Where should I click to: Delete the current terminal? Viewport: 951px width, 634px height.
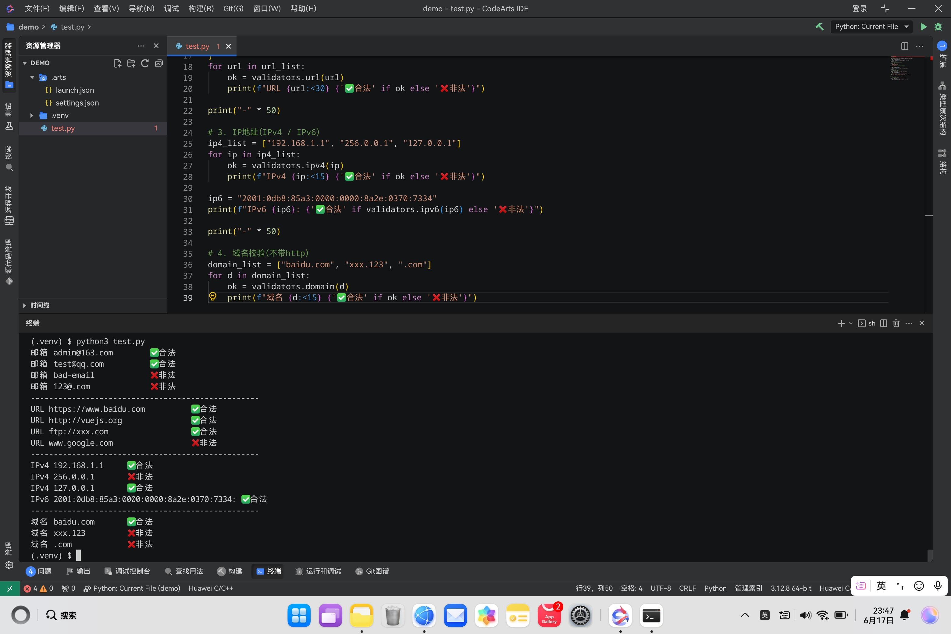(896, 323)
